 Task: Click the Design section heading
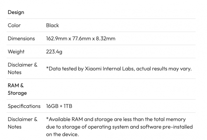(16, 12)
